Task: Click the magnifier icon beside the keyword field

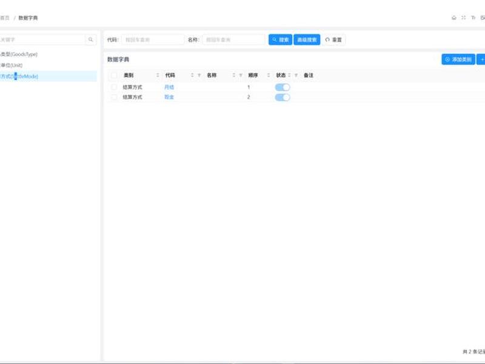Action: coord(90,39)
